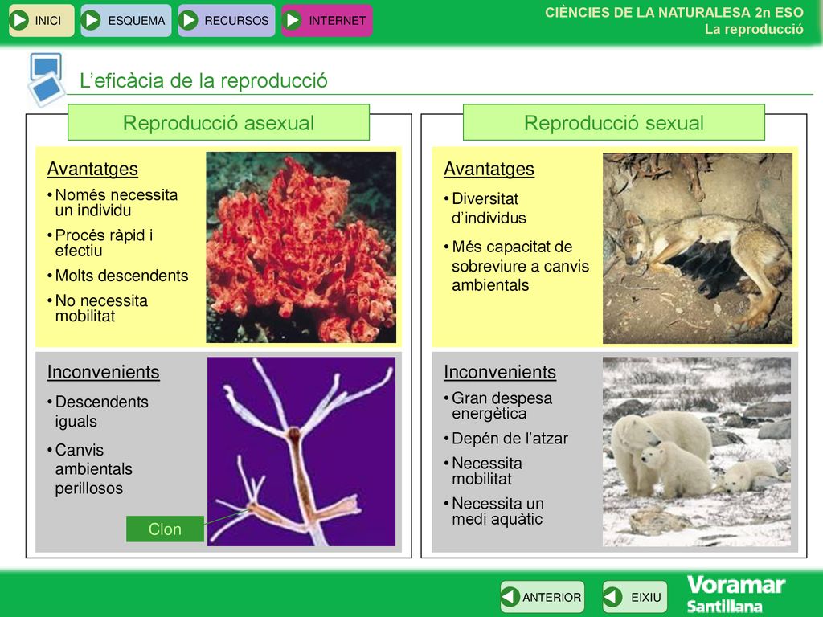This screenshot has height=617, width=823.
Task: Click Inconvenients heading under sexual reproduction
Action: (x=500, y=371)
